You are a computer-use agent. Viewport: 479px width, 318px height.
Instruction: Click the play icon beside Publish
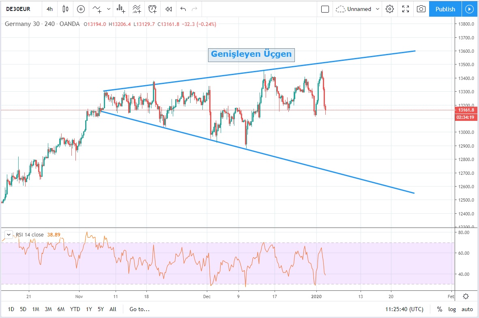click(470, 9)
